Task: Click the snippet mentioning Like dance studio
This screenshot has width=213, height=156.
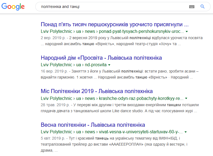Action: 120,108
